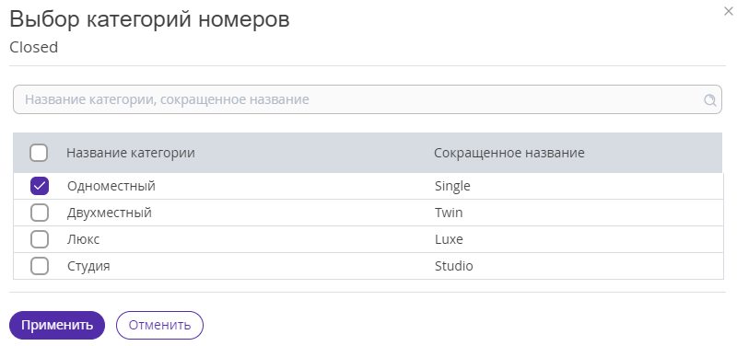Check the Люкс checkbox
The width and height of the screenshot is (737, 346).
(x=40, y=239)
